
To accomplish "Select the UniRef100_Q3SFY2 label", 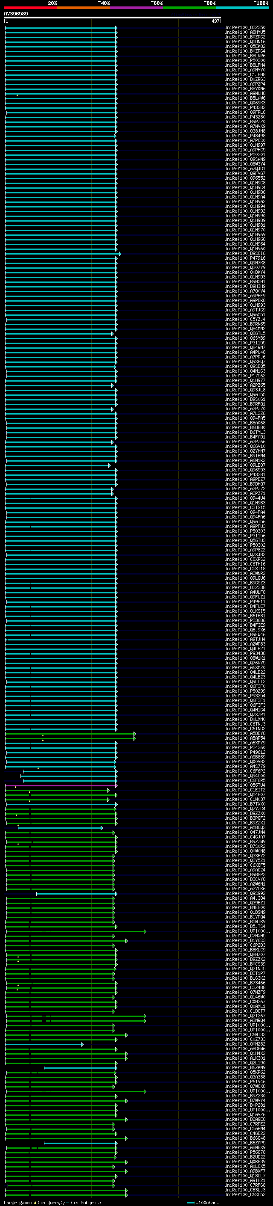I will click(x=245, y=856).
